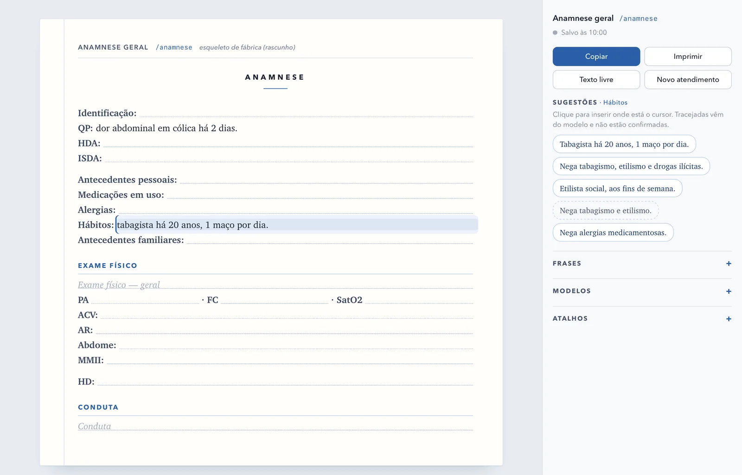742x475 pixels.
Task: Expand the Frases section plus icon
Action: [x=729, y=264]
